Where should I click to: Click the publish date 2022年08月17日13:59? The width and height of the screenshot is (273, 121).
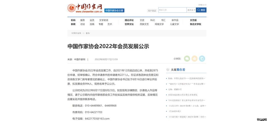106,59
